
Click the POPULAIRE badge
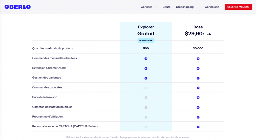click(x=146, y=41)
